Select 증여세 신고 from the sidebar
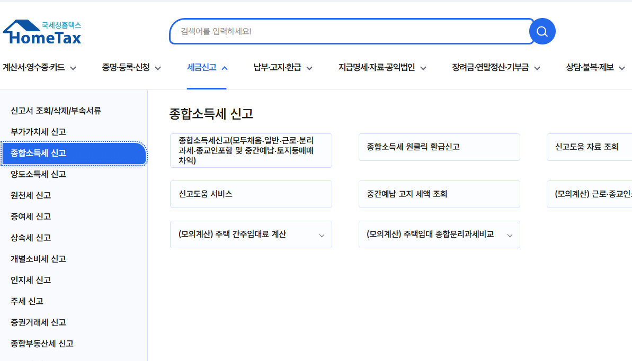 click(32, 216)
